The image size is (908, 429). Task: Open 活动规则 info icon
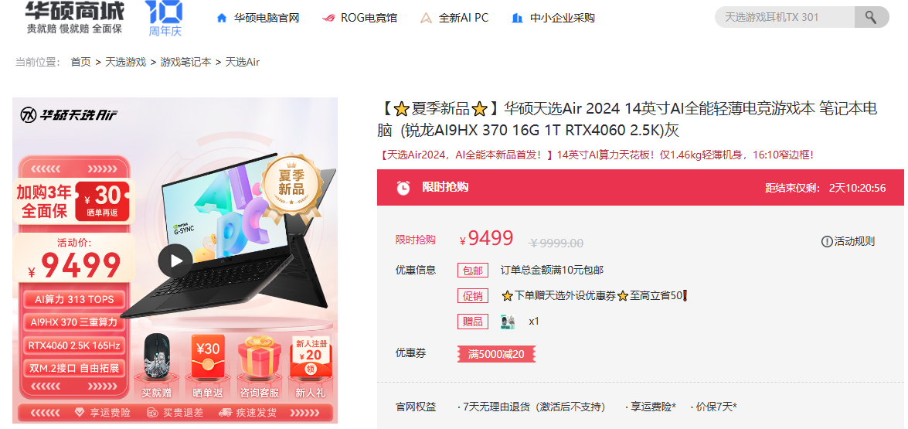(827, 241)
